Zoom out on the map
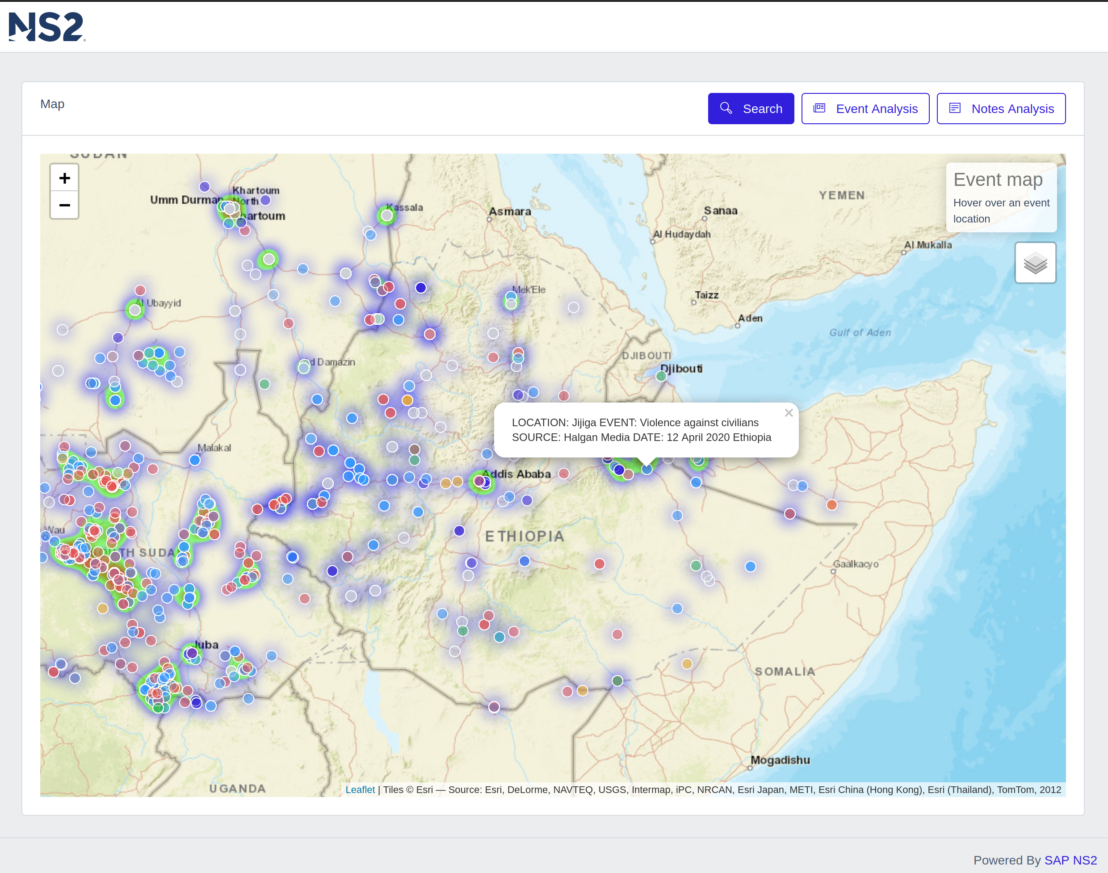The width and height of the screenshot is (1108, 873). [x=64, y=206]
